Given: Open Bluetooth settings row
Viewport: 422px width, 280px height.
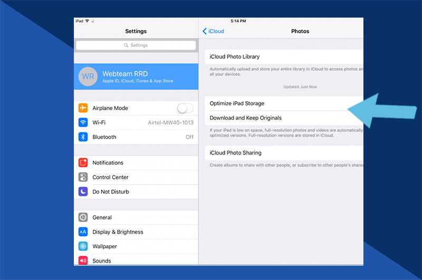Looking at the screenshot, I should 136,137.
